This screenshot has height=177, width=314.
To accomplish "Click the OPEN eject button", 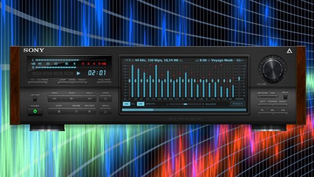I will tap(105, 98).
